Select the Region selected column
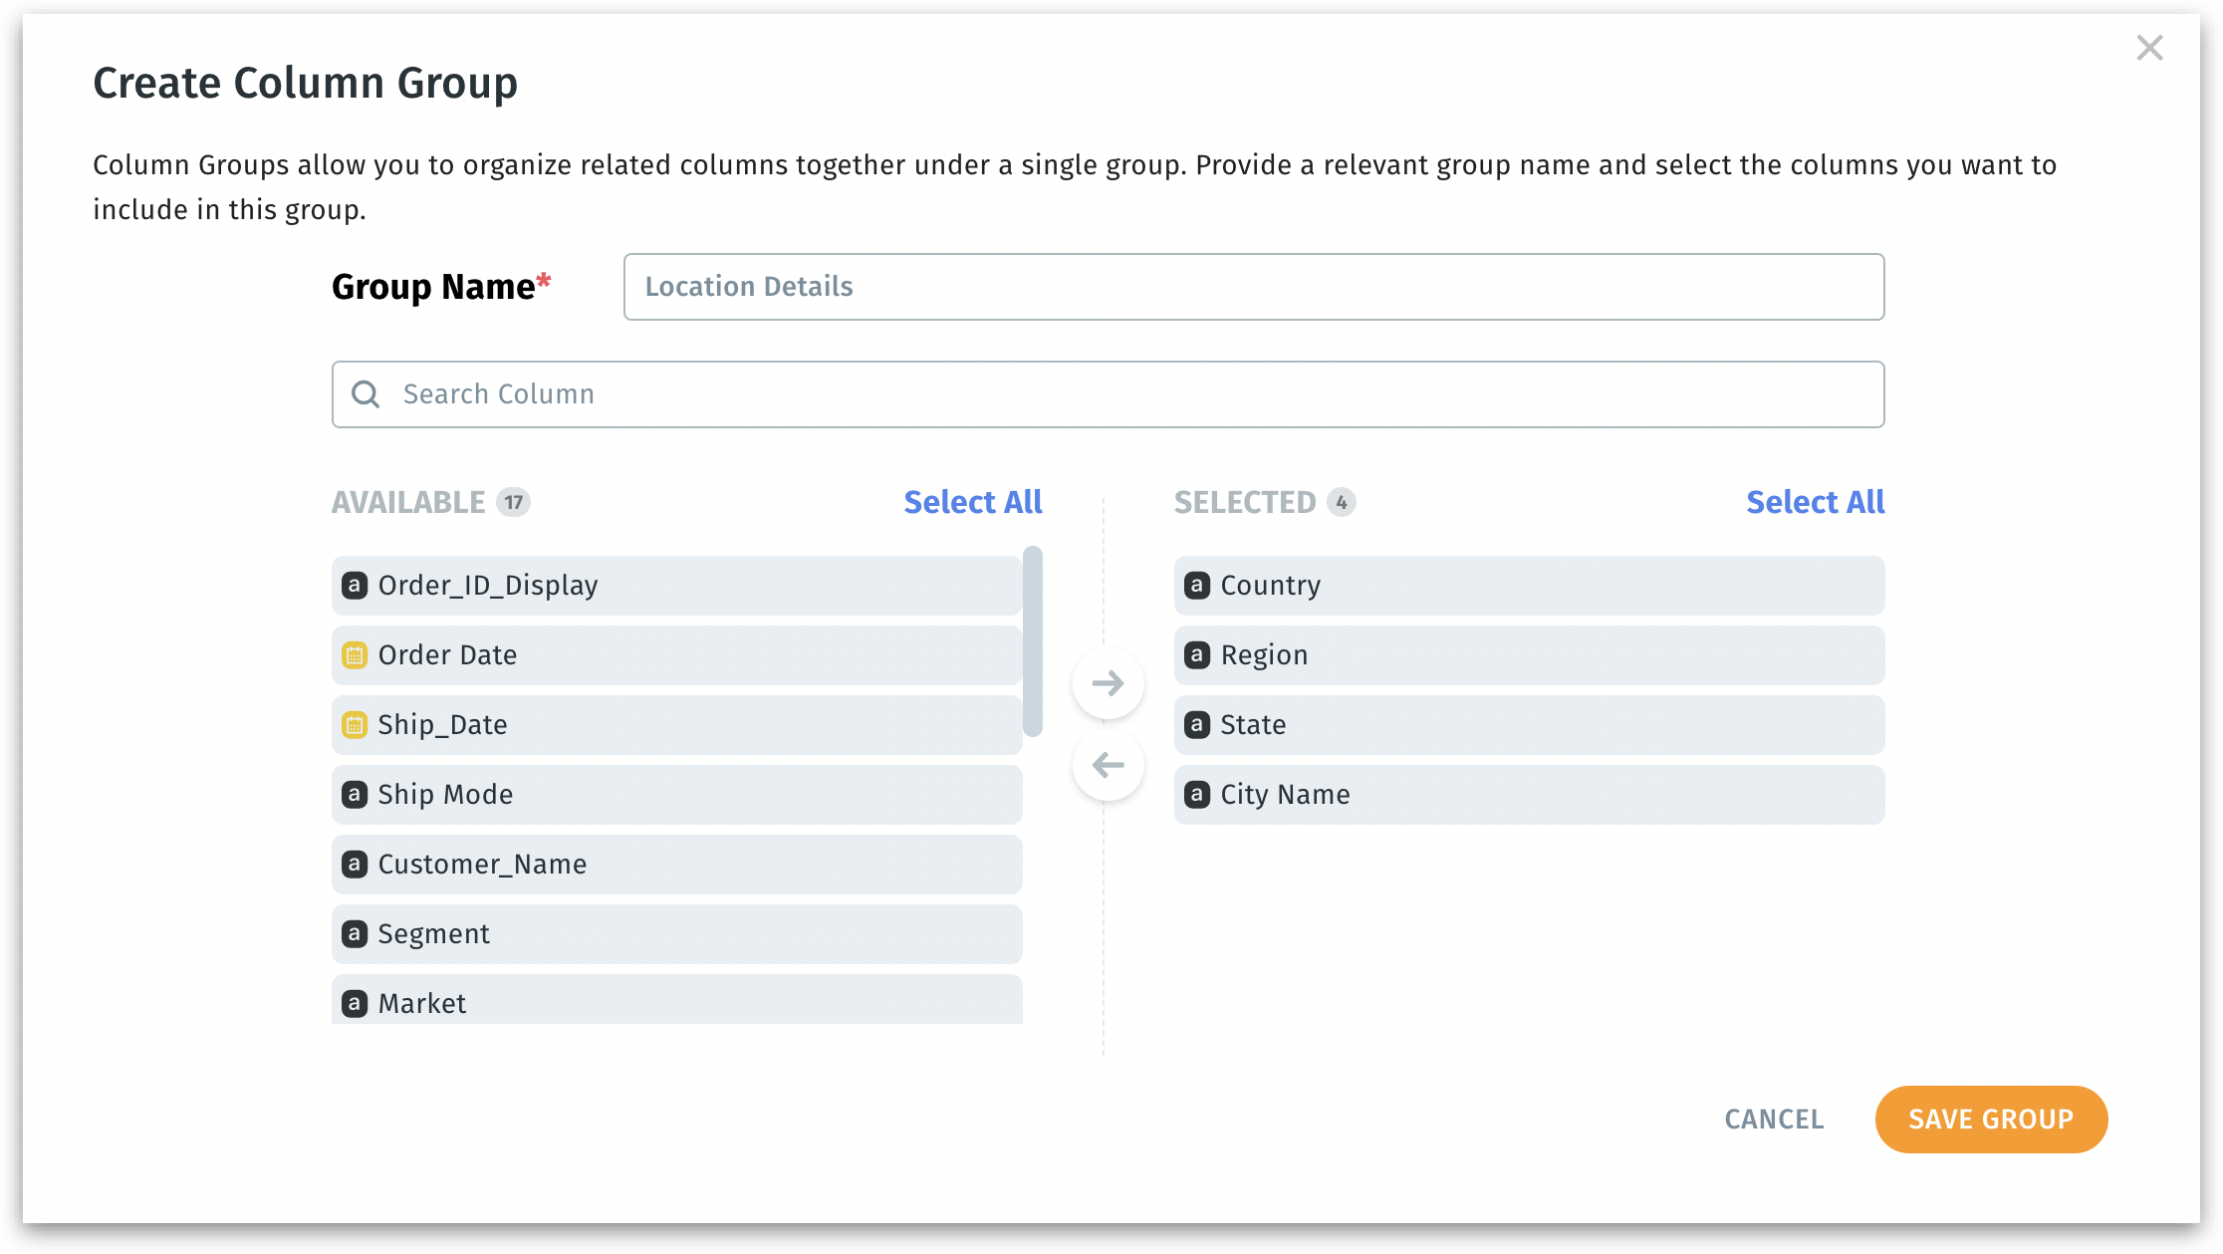 point(1529,655)
